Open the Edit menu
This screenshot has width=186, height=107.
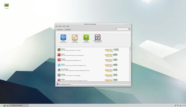coord(60,26)
